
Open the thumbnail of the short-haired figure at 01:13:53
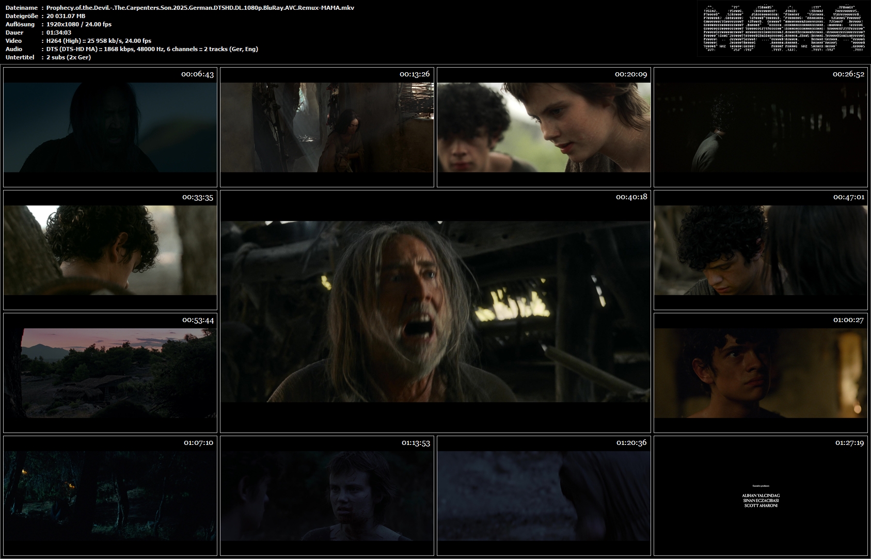coord(327,496)
